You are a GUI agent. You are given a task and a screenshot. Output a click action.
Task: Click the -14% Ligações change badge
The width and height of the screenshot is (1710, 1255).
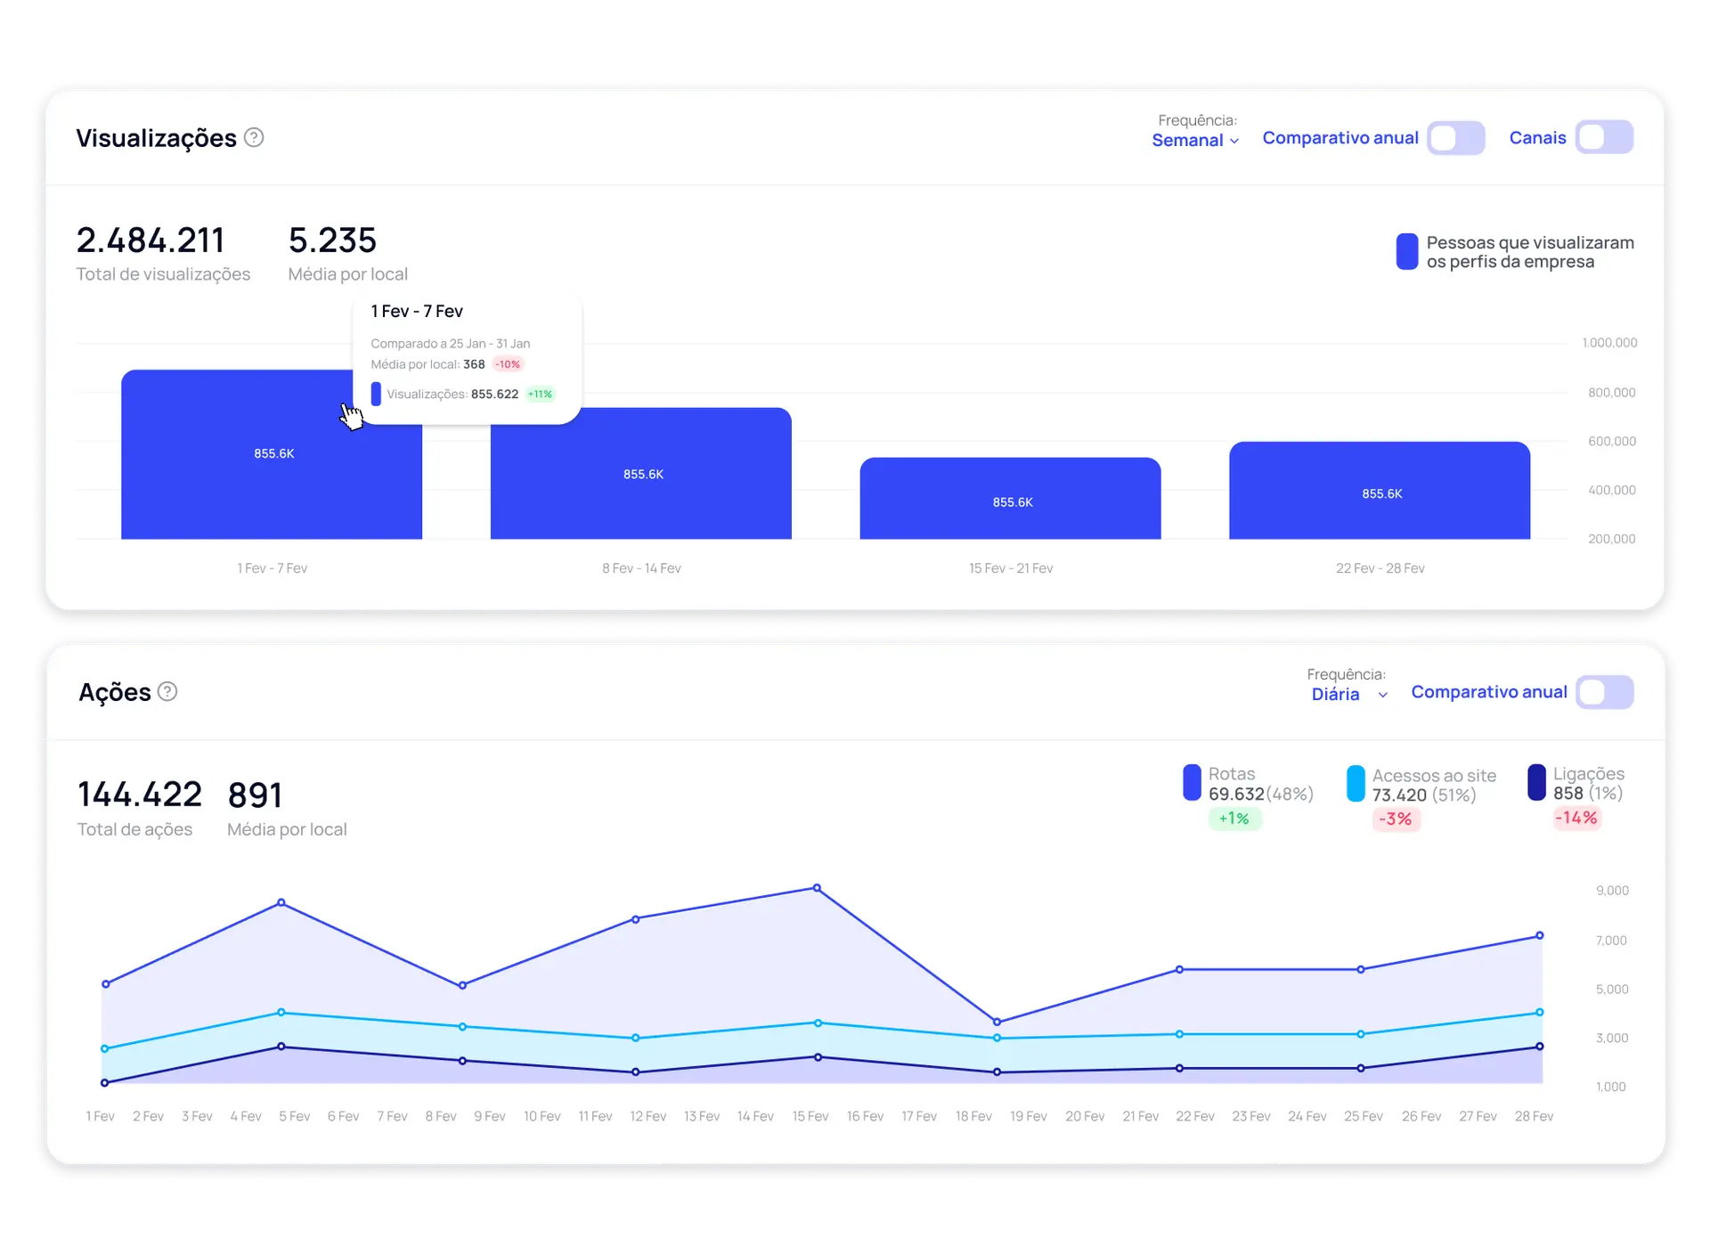point(1576,818)
